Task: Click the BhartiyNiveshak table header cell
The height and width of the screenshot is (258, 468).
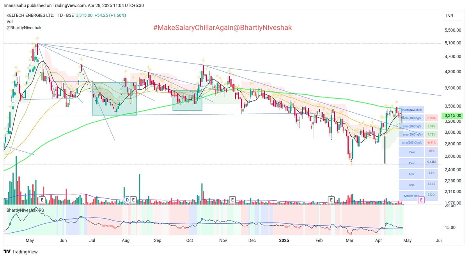Action: pos(411,110)
